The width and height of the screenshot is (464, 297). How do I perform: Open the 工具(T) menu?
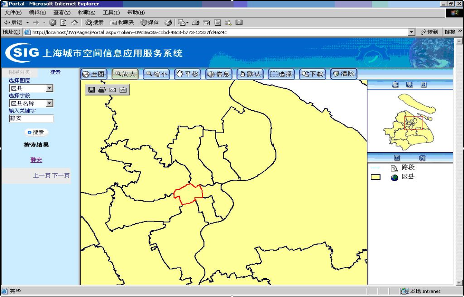(x=111, y=12)
